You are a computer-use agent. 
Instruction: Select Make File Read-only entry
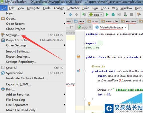point(33,110)
